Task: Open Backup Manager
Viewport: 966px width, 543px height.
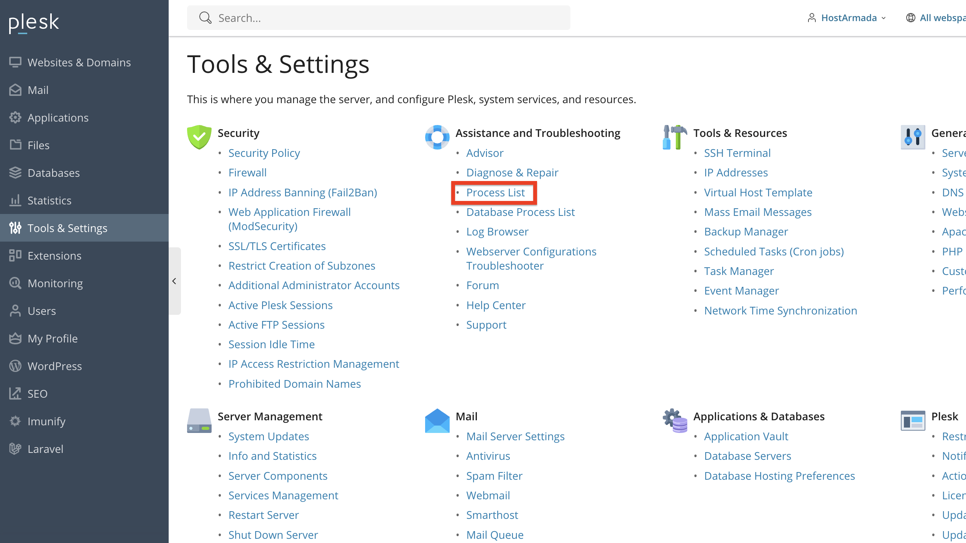Action: pos(746,232)
